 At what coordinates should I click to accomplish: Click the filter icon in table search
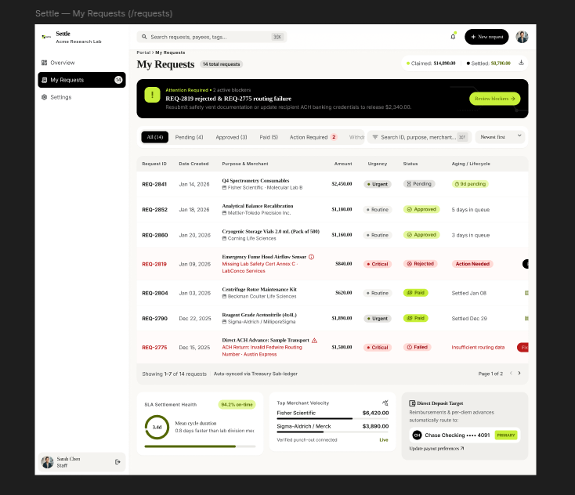click(374, 137)
